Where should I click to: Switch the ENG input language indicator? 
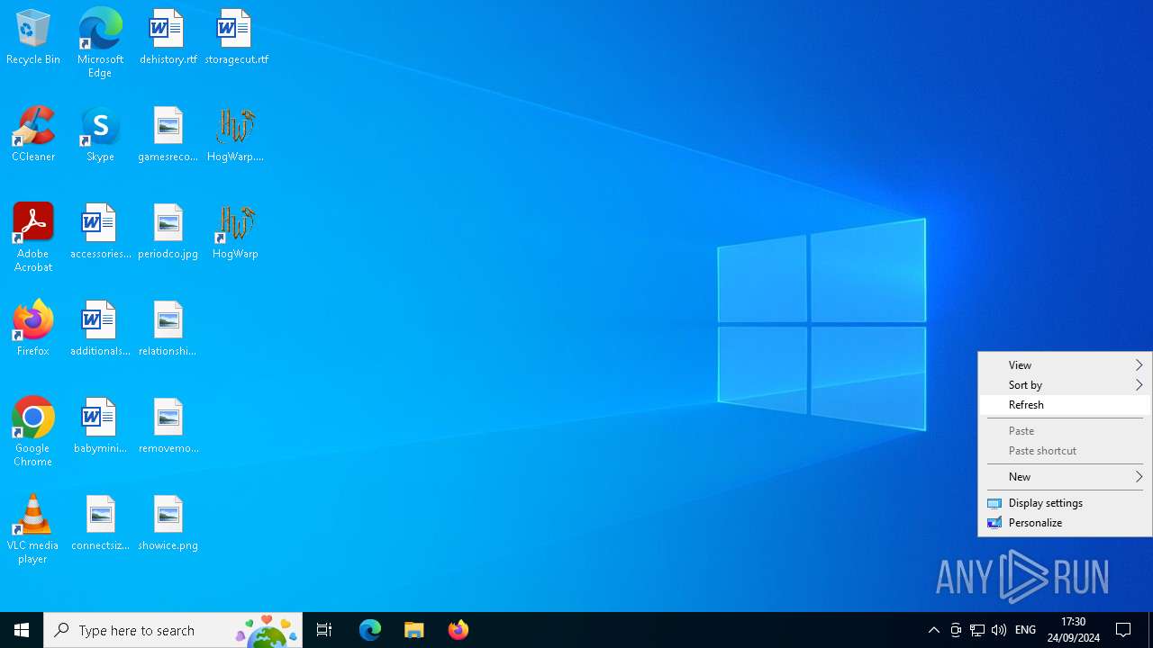1025,630
